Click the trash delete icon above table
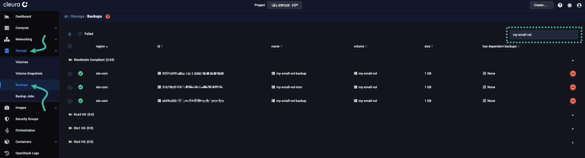585x158 pixels. (69, 34)
